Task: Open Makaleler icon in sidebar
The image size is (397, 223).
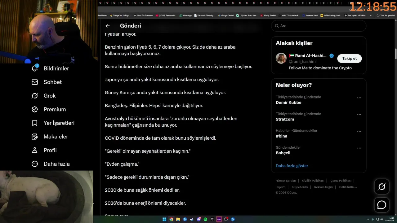Action: coord(35,137)
